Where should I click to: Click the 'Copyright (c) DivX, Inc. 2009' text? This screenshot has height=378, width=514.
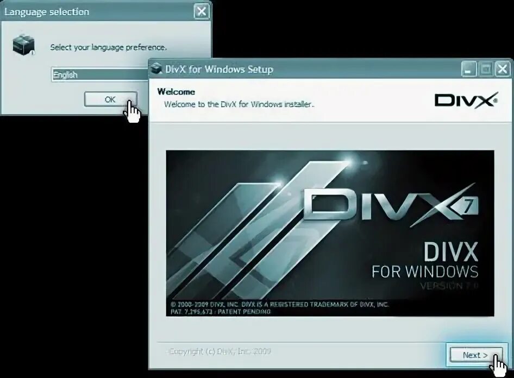[x=220, y=351]
